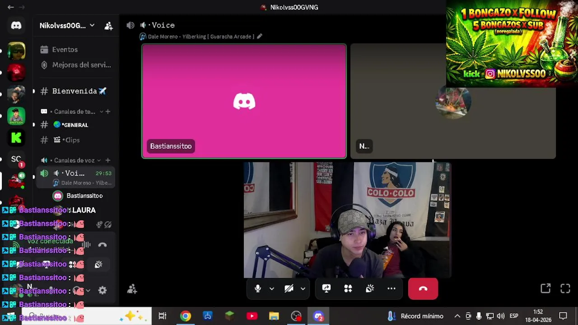This screenshot has width=578, height=325.
Task: Open Mejoras del servidor entry
Action: click(76, 65)
